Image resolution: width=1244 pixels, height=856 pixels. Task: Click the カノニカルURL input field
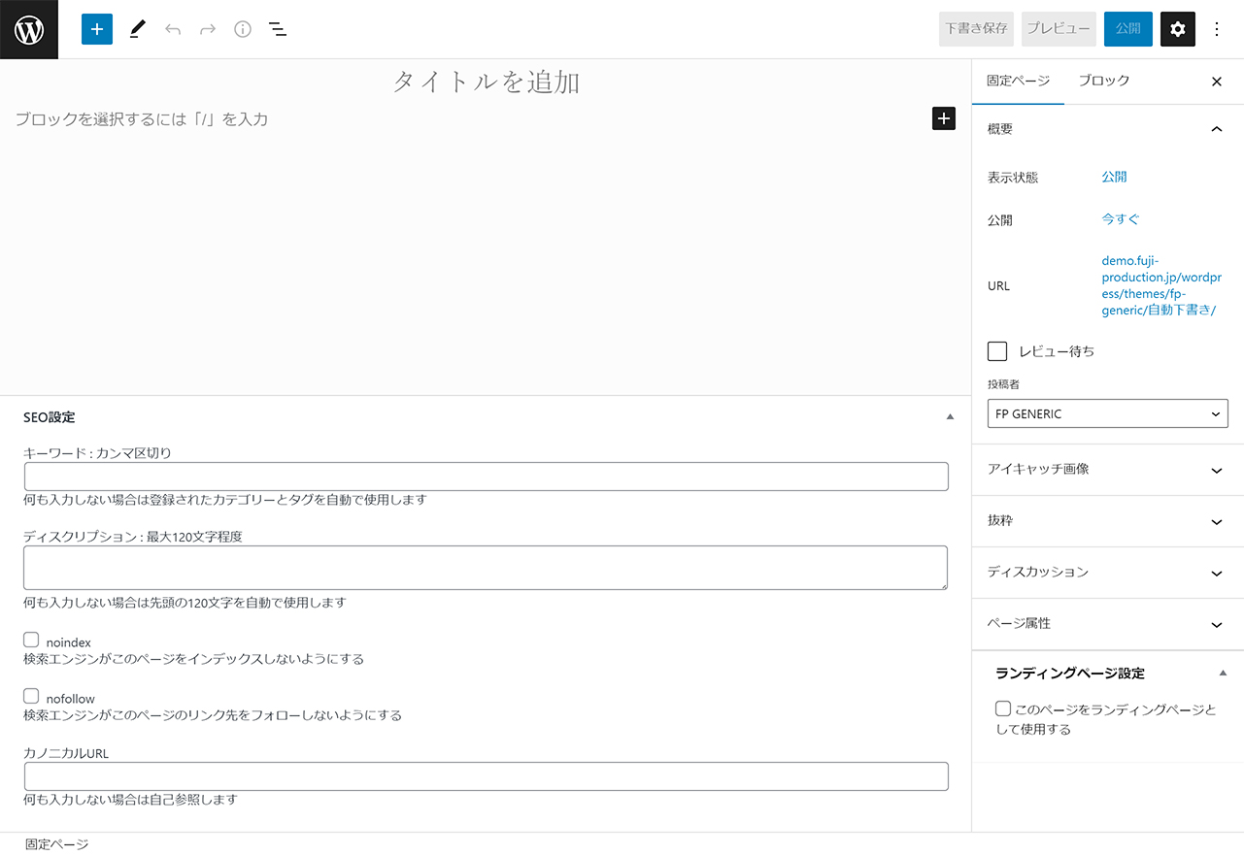click(486, 776)
